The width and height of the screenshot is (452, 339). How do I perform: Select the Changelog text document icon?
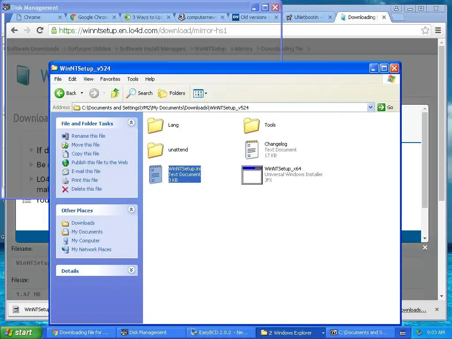click(x=252, y=150)
